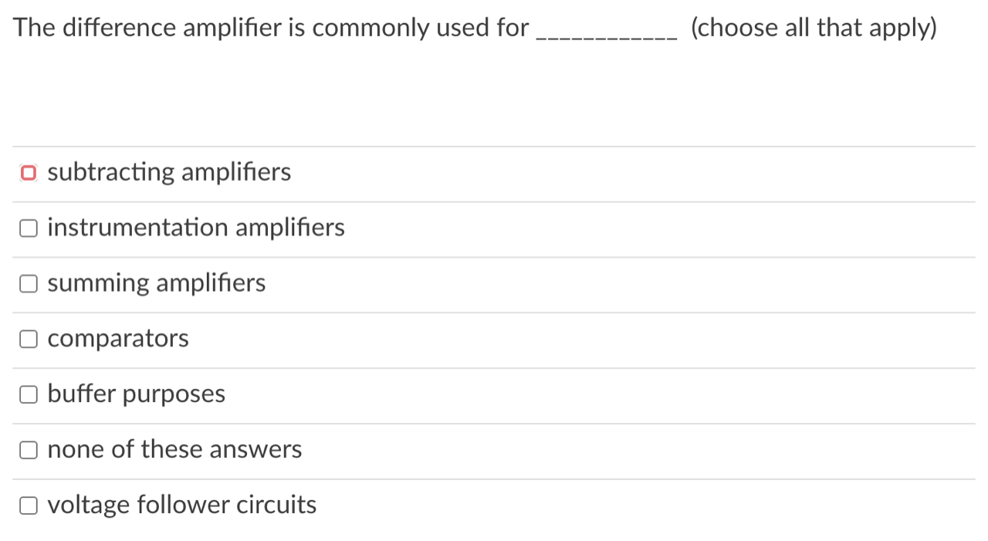Click the row divider above comparators
The height and width of the screenshot is (541, 988).
point(494,312)
